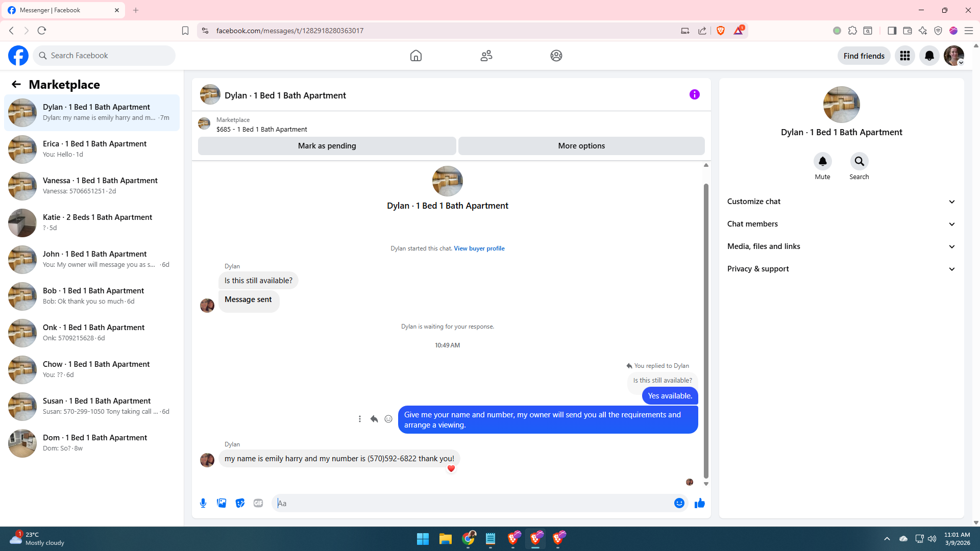Screen dimensions: 980x551
Task: Open View buyer profile link
Action: (479, 248)
